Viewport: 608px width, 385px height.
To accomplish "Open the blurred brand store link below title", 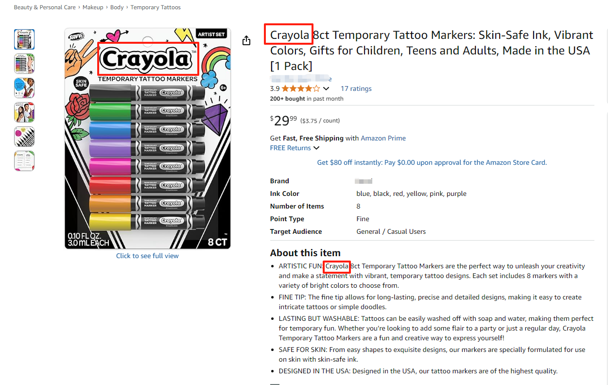I will 300,79.
